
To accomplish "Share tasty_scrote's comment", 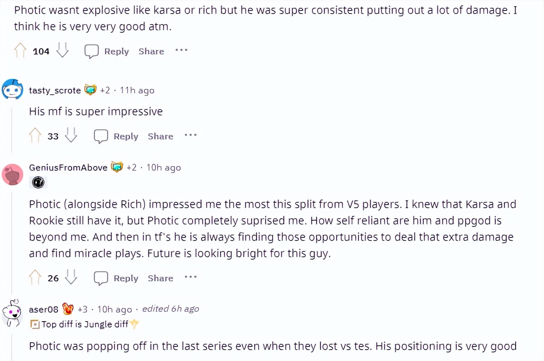I will pos(160,136).
